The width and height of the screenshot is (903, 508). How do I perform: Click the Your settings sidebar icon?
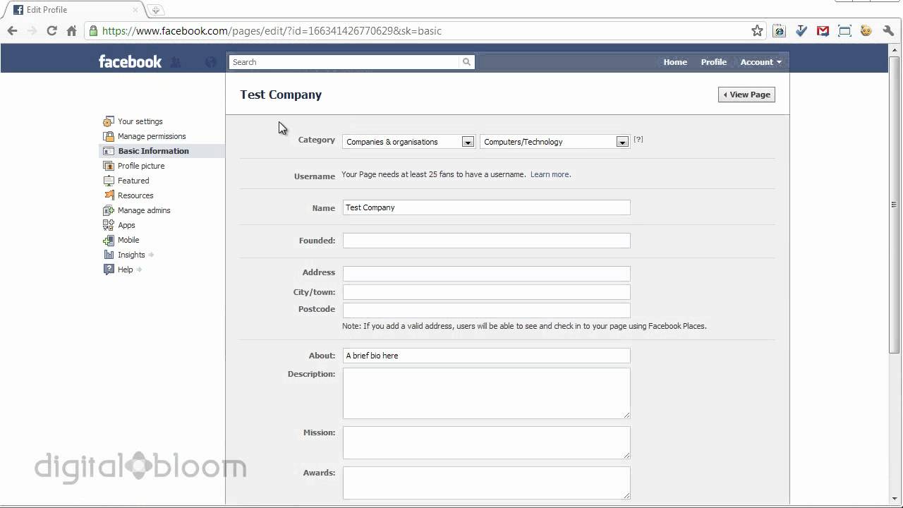109,121
